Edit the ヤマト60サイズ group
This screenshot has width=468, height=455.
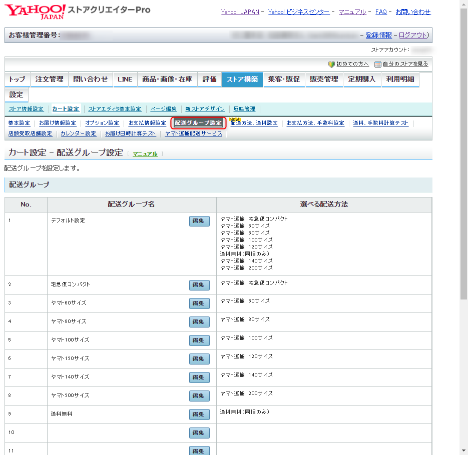tap(199, 303)
